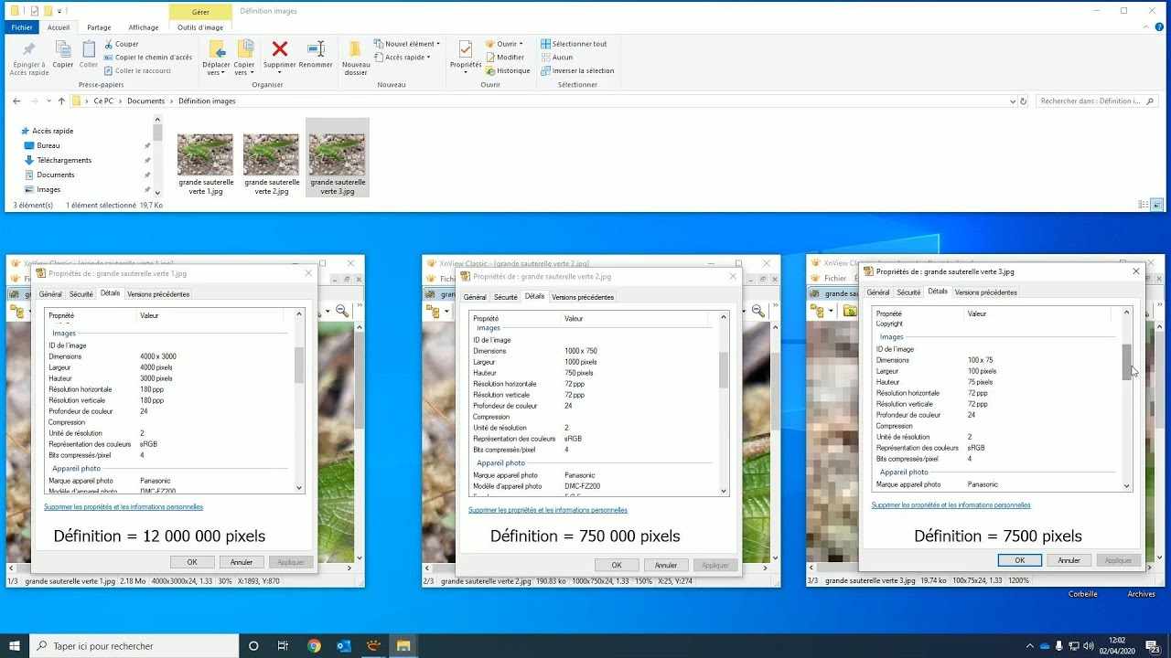Open the Windows Start menu
Image resolution: width=1171 pixels, height=658 pixels.
(x=15, y=646)
